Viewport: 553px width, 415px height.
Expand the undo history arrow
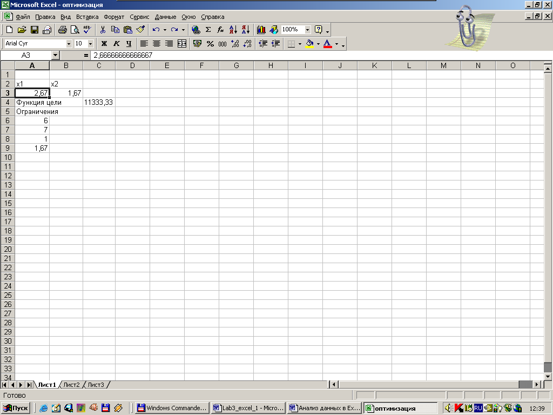tap(165, 30)
